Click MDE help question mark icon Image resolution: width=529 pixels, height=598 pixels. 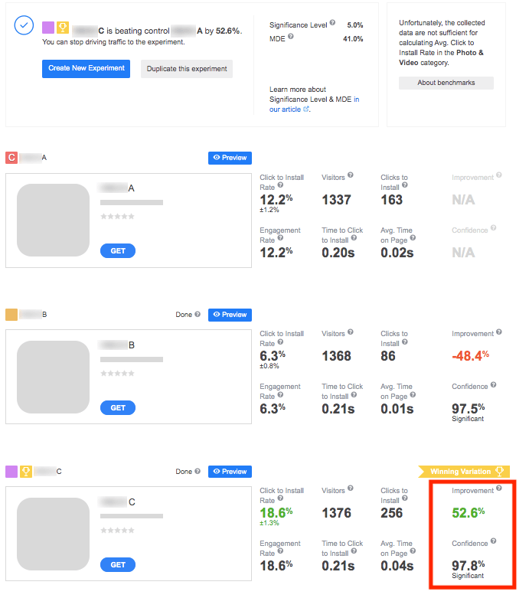[291, 37]
